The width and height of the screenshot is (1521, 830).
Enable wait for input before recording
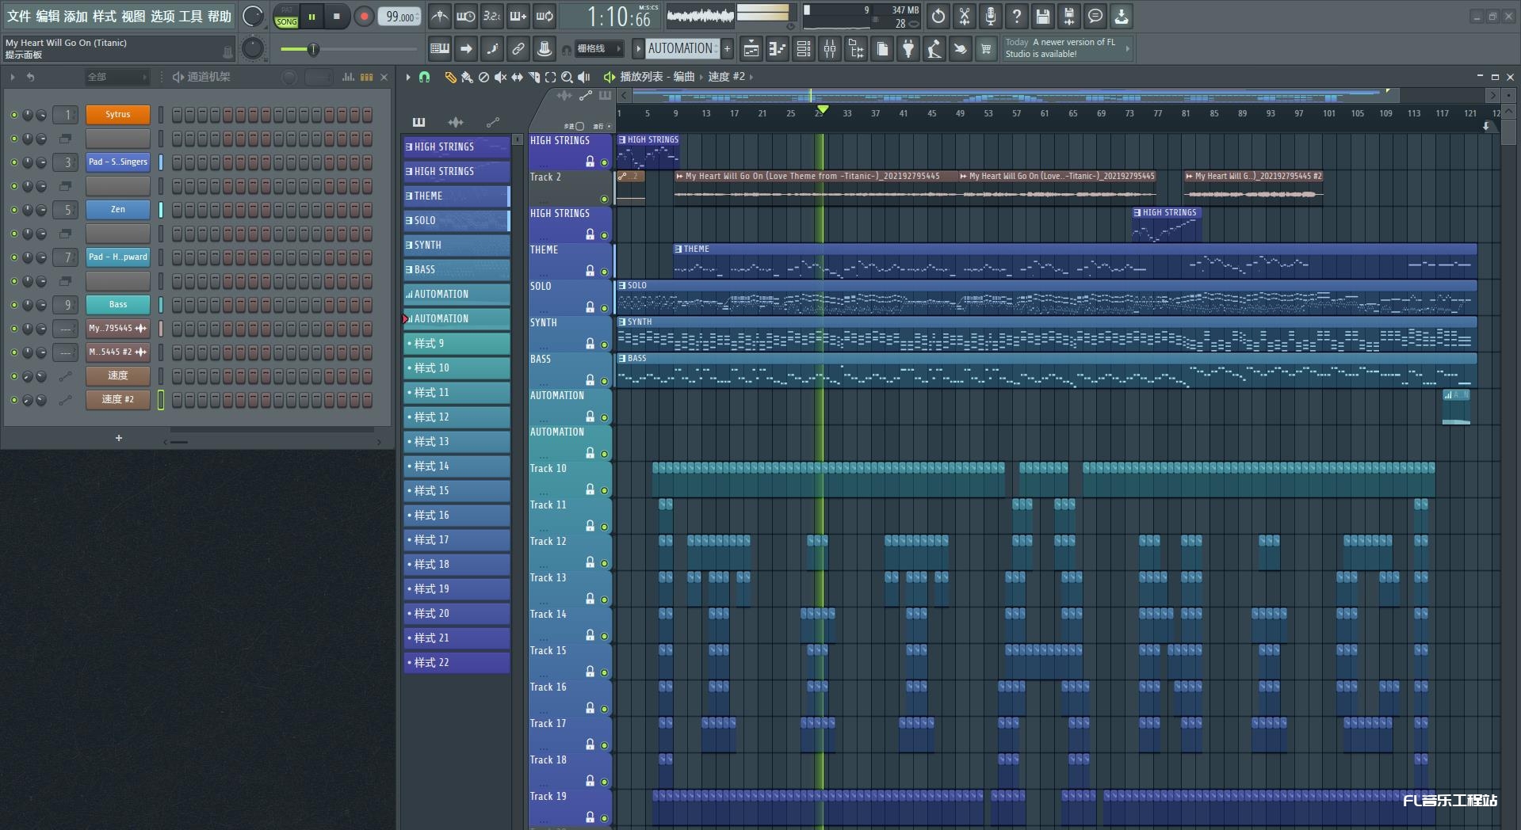click(466, 16)
